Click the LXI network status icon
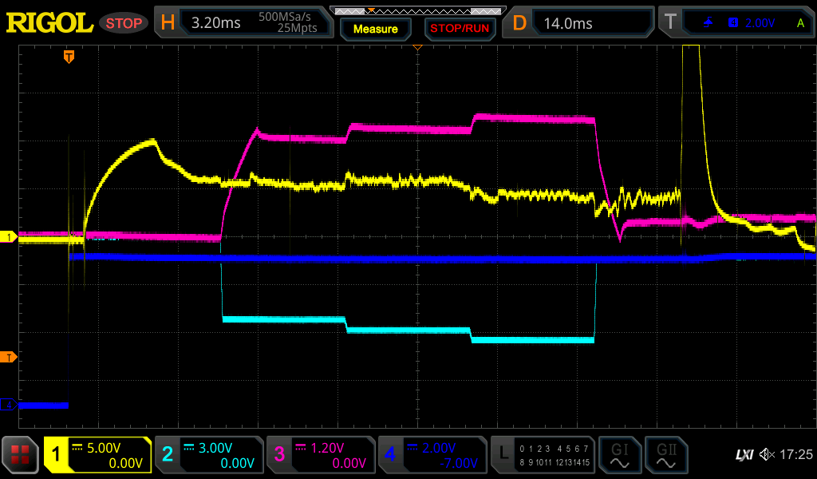 [744, 455]
